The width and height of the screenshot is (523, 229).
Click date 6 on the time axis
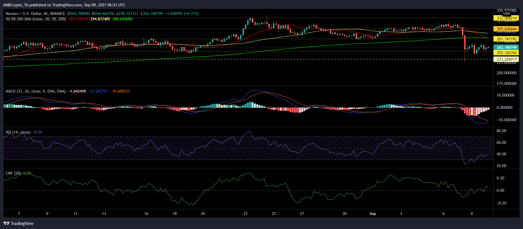(443, 214)
